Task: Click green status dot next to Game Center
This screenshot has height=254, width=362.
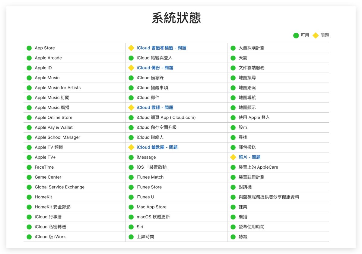Action: (29, 177)
